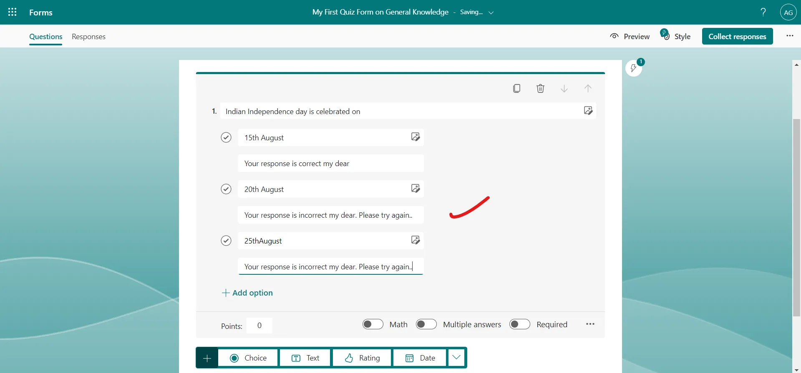Mark 20th August as correct answer
Viewport: 801px width, 373px height.
tap(226, 189)
